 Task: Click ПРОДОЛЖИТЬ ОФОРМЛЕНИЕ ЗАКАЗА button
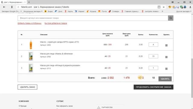[x=153, y=87]
